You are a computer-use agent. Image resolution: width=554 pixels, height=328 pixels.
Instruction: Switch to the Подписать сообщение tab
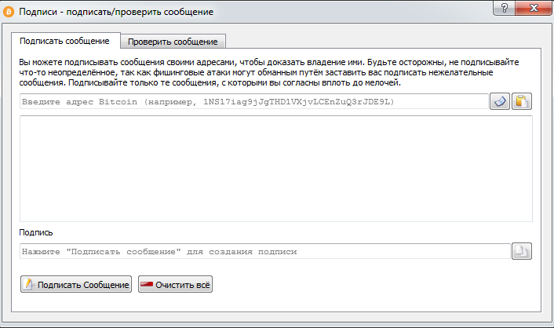pos(64,41)
